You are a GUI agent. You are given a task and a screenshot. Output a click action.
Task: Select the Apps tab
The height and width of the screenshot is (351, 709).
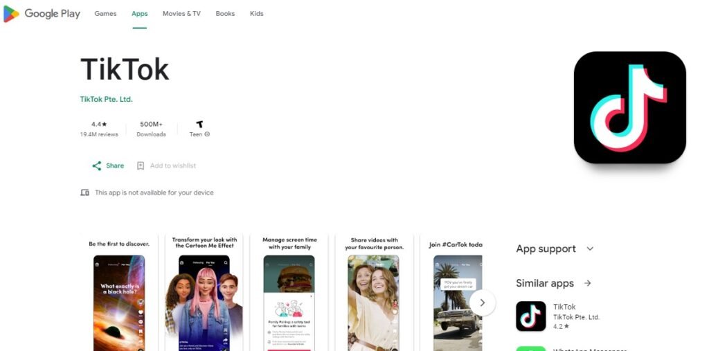(139, 14)
